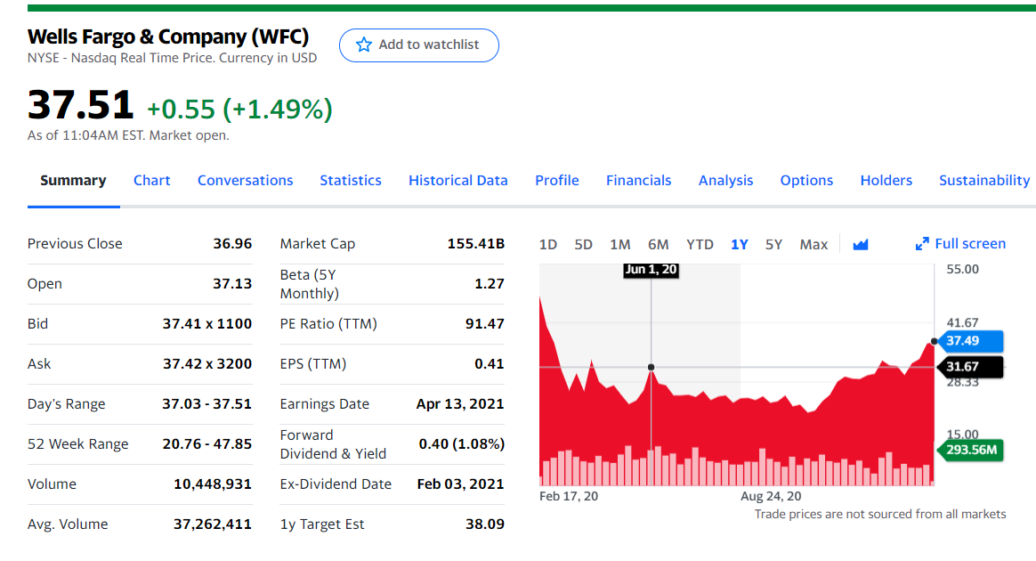1036x561 pixels.
Task: Click the Full screen expand arrows icon
Action: pyautogui.click(x=922, y=244)
